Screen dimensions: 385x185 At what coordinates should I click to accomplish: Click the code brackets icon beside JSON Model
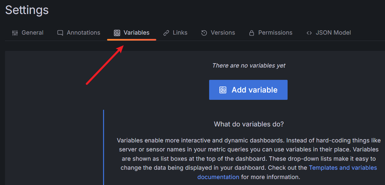309,33
